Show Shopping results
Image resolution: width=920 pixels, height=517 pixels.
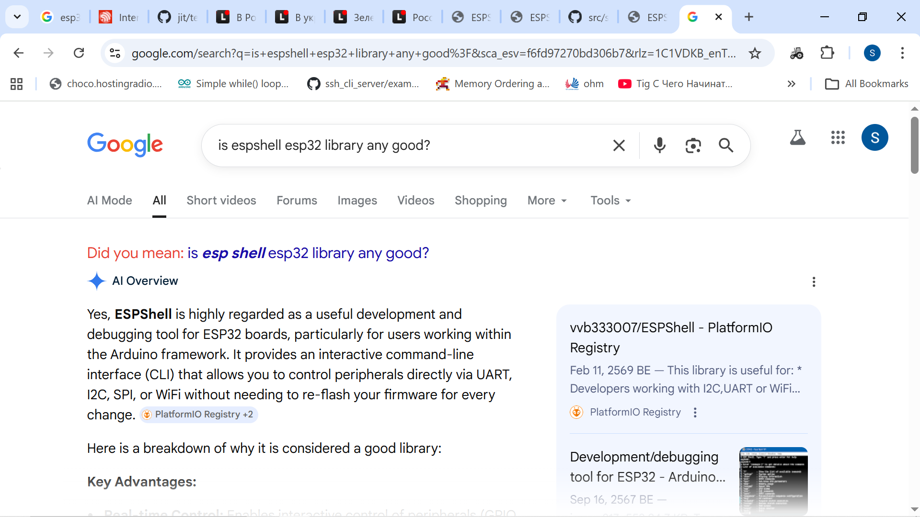point(481,200)
